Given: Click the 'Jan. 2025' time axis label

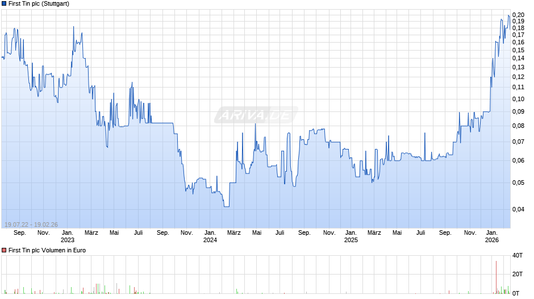Looking at the screenshot, I should [x=351, y=236].
